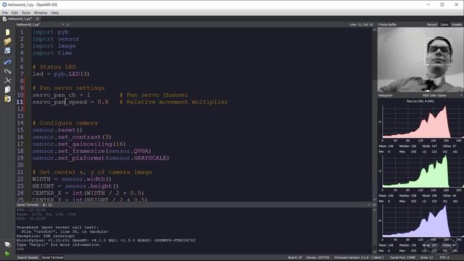The width and height of the screenshot is (464, 261).
Task: Click the Open File folder icon
Action: [7, 41]
